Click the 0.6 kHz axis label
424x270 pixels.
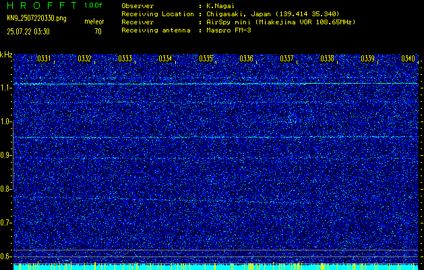point(5,256)
